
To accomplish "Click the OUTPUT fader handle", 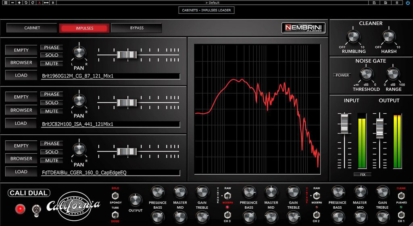I will coord(380,128).
